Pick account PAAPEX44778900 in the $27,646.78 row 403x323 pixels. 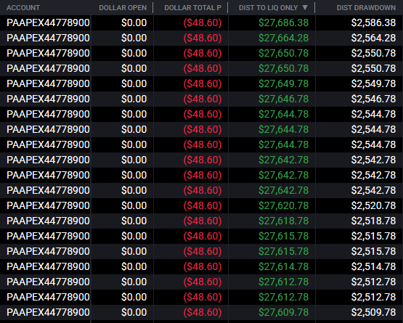(48, 99)
